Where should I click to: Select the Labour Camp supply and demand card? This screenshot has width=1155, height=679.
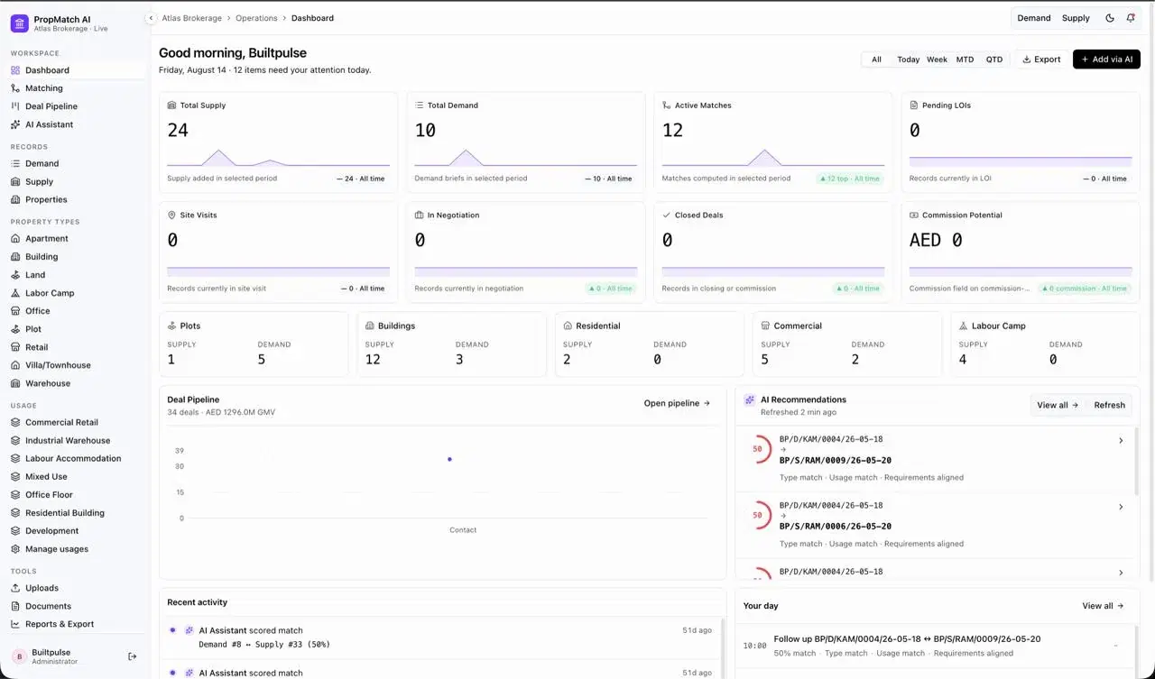tap(1045, 344)
